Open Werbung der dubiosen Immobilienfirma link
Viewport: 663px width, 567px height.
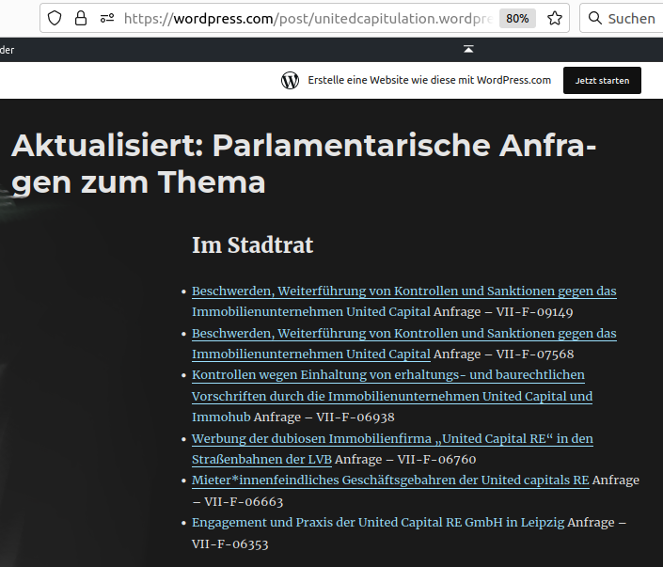tap(392, 449)
